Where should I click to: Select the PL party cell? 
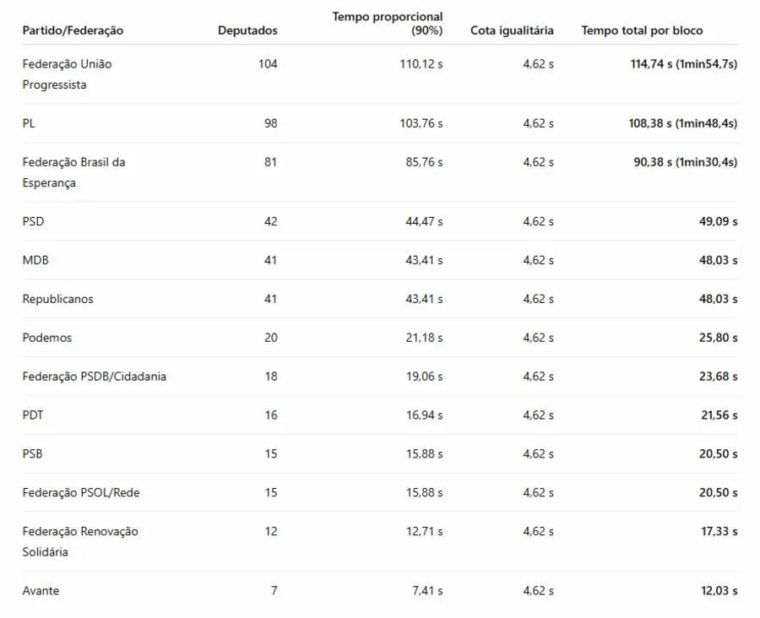(29, 123)
